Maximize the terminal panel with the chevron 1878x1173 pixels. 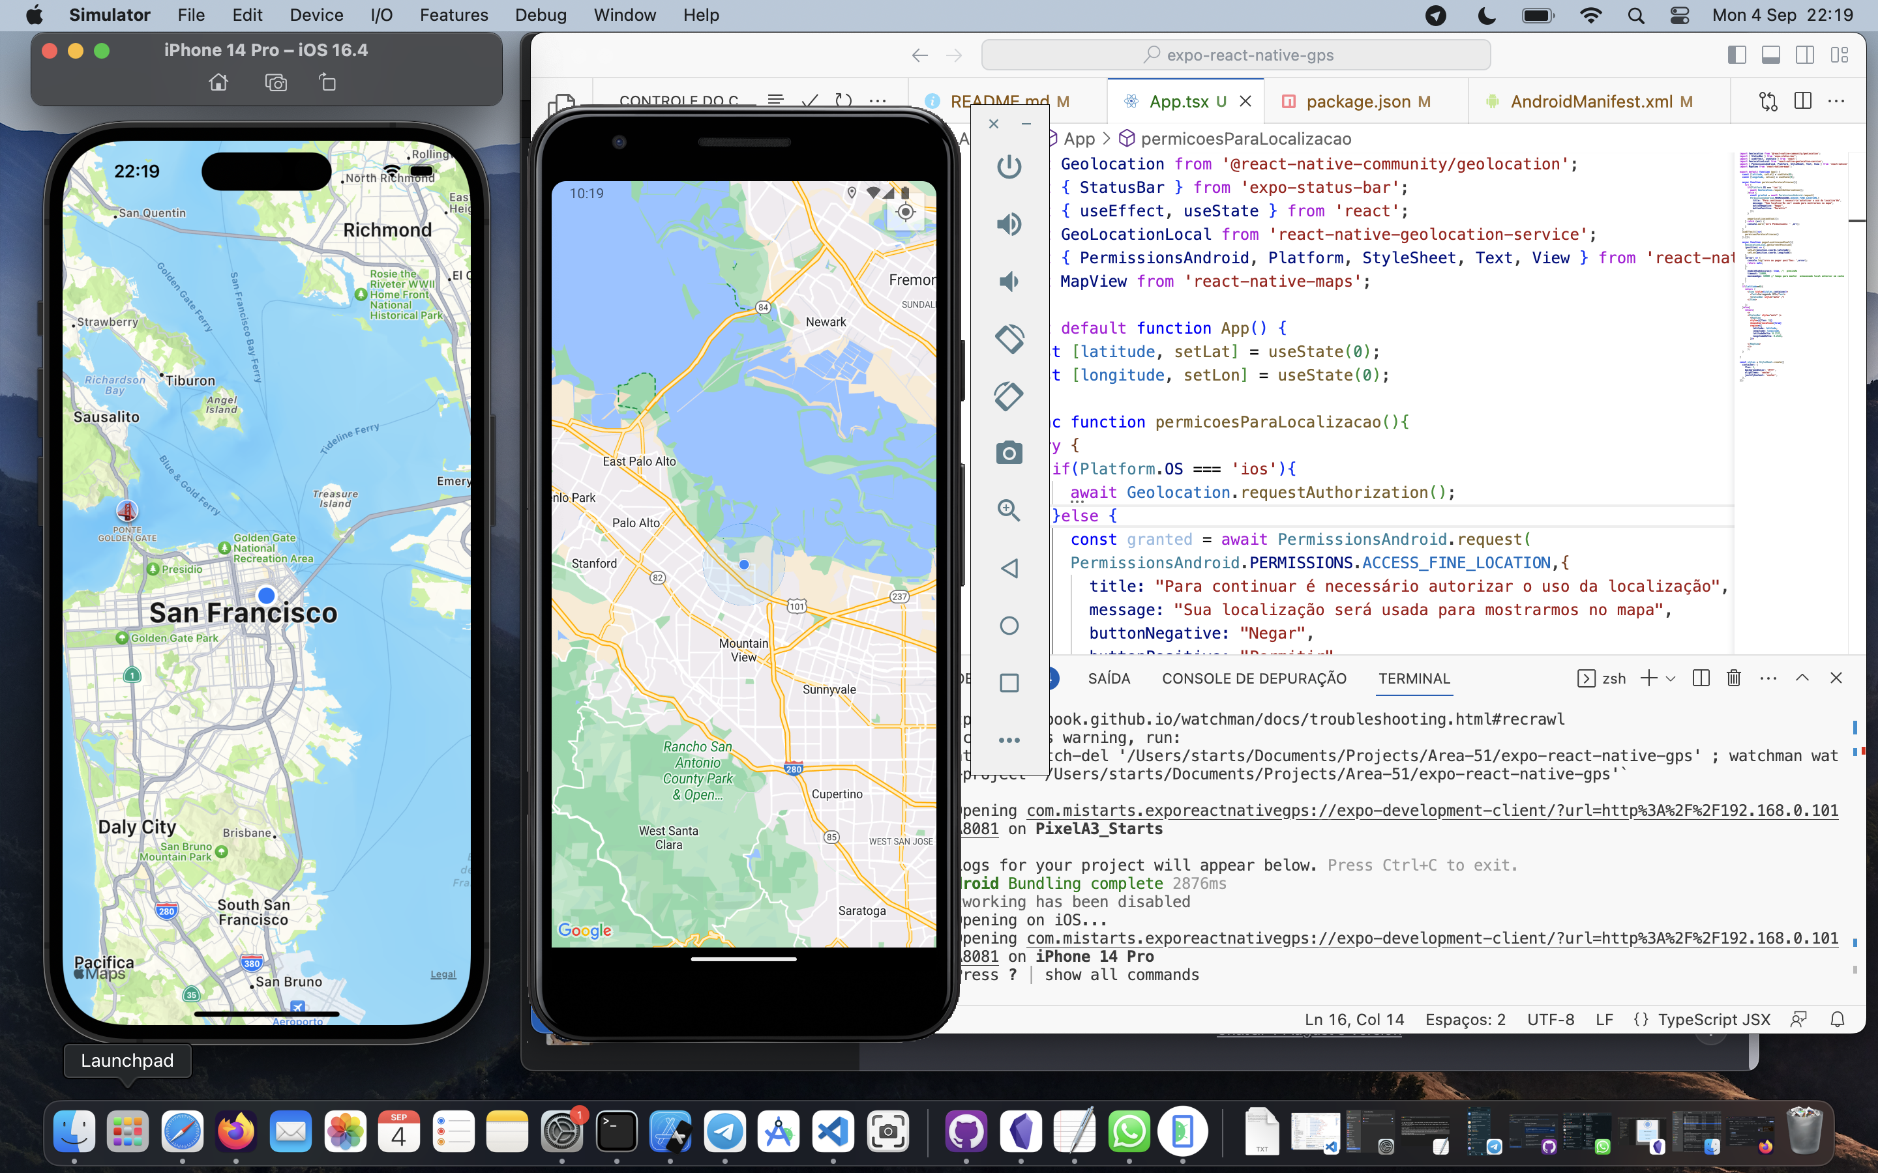click(1802, 678)
